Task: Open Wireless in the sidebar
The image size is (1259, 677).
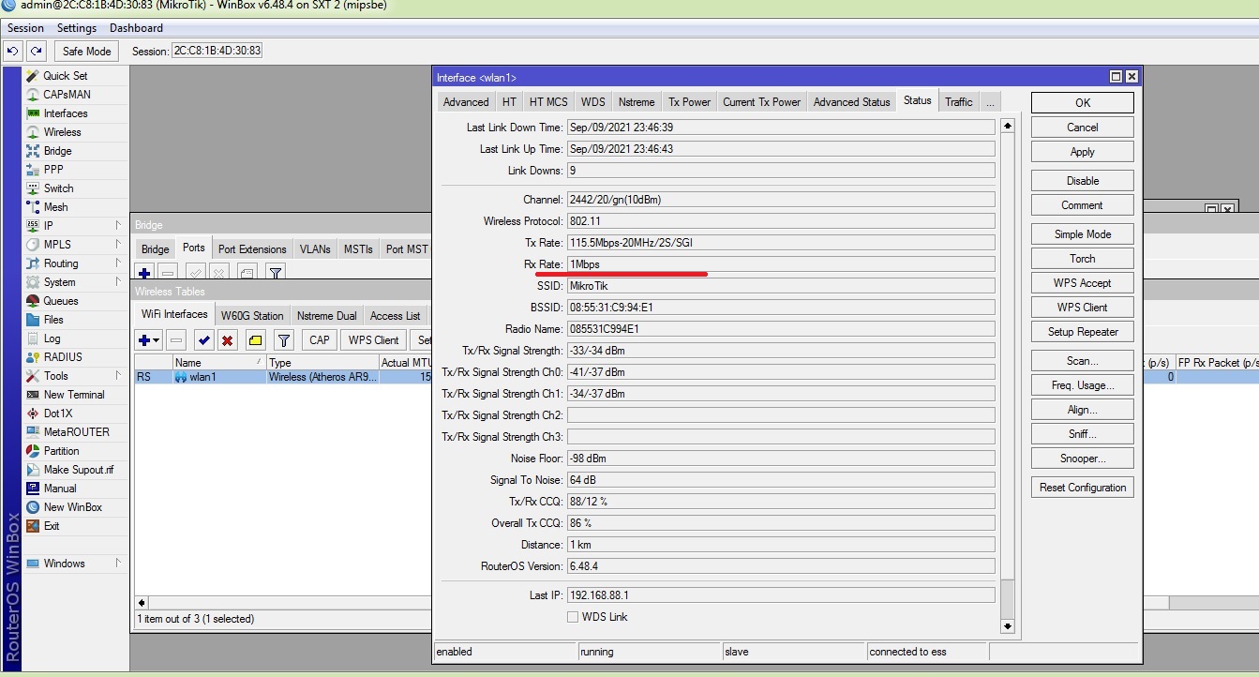Action: click(x=62, y=132)
